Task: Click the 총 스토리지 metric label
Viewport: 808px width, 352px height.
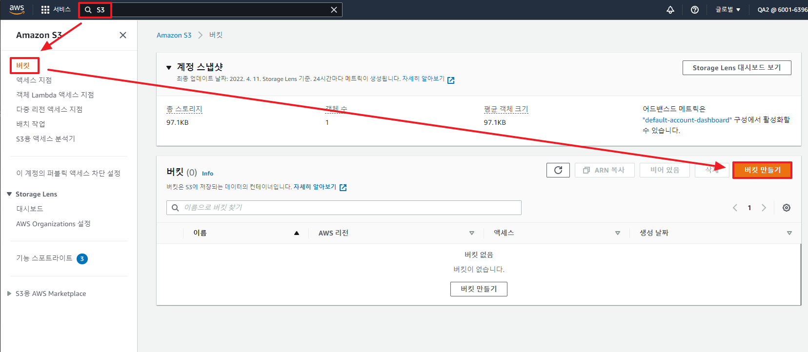Action: pyautogui.click(x=184, y=109)
